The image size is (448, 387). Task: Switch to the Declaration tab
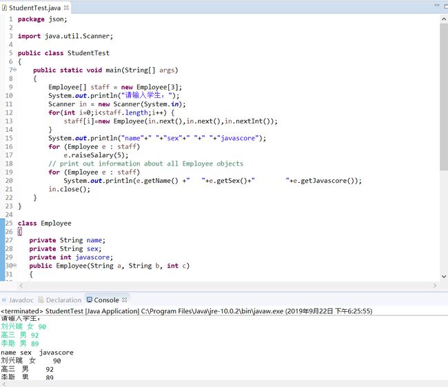coord(60,300)
